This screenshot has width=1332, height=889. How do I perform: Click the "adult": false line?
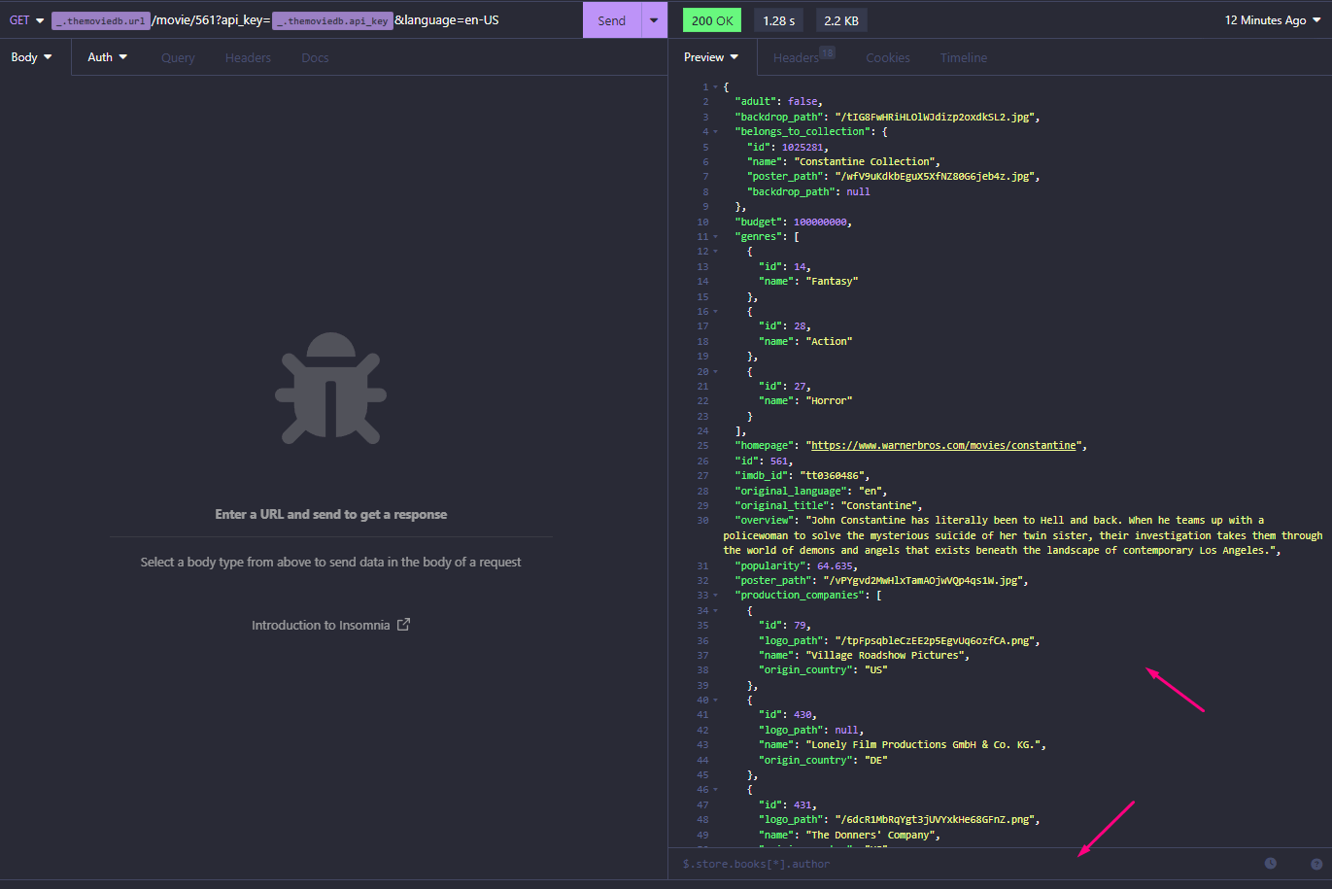(x=778, y=101)
